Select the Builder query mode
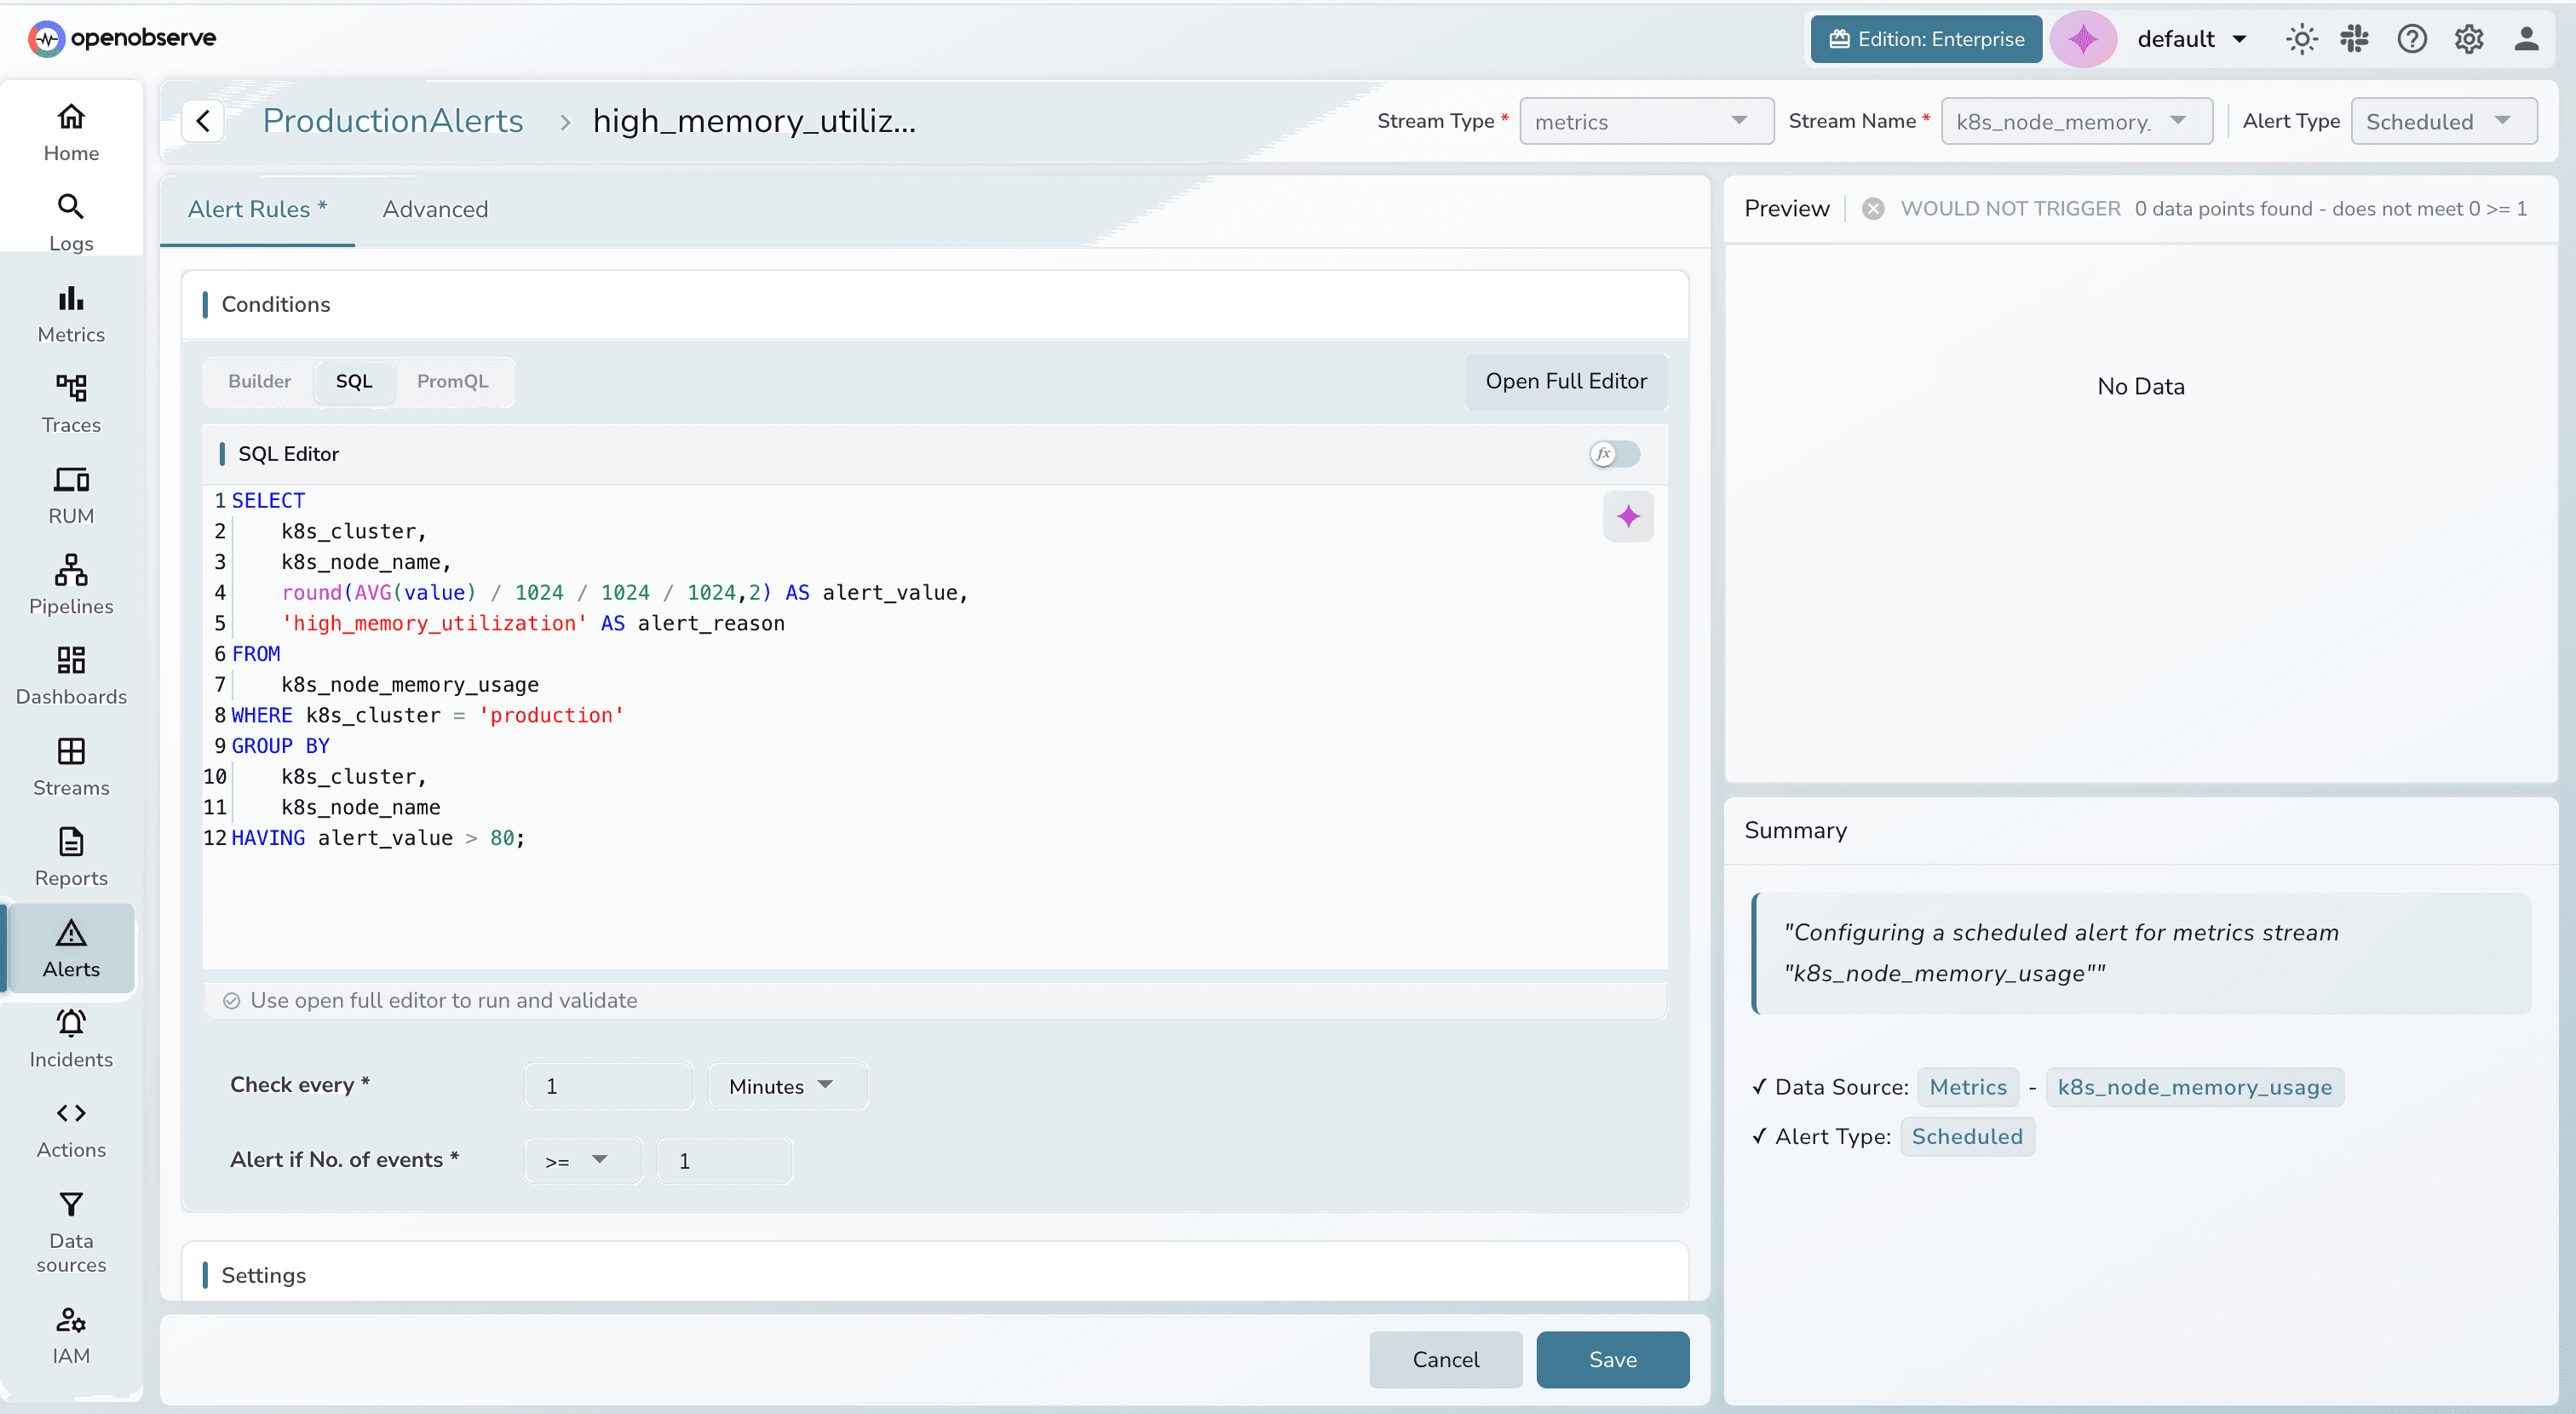The width and height of the screenshot is (2576, 1414). coord(259,381)
